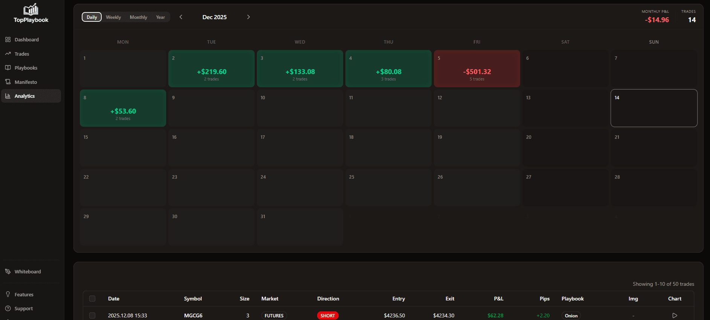
Task: Click the trades count 14
Action: pyautogui.click(x=692, y=20)
